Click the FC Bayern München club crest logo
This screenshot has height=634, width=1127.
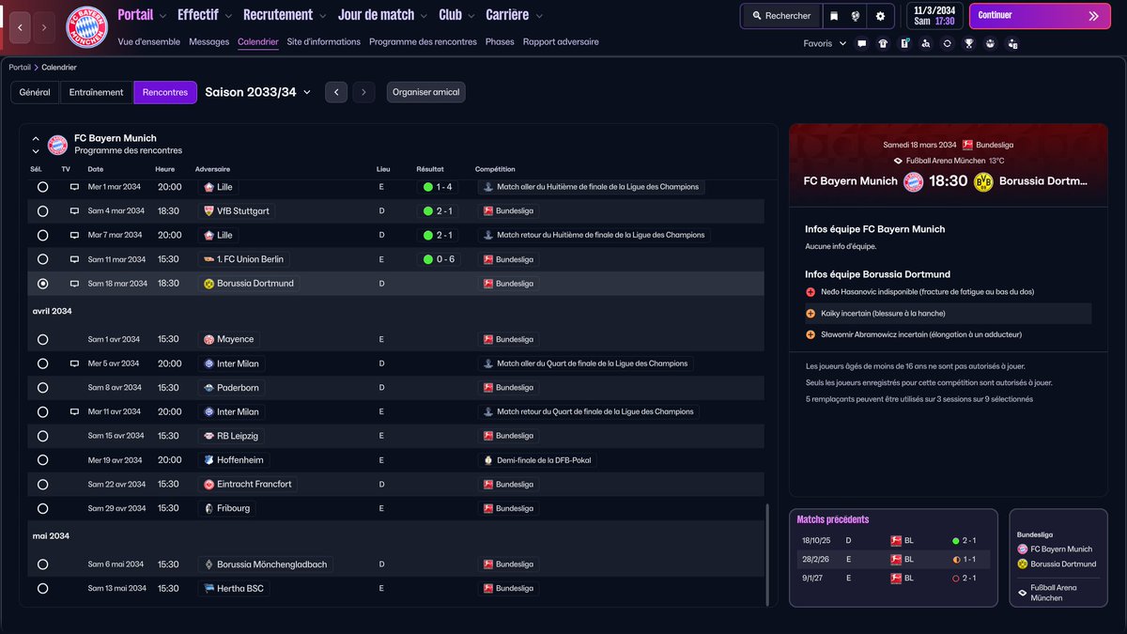86,26
